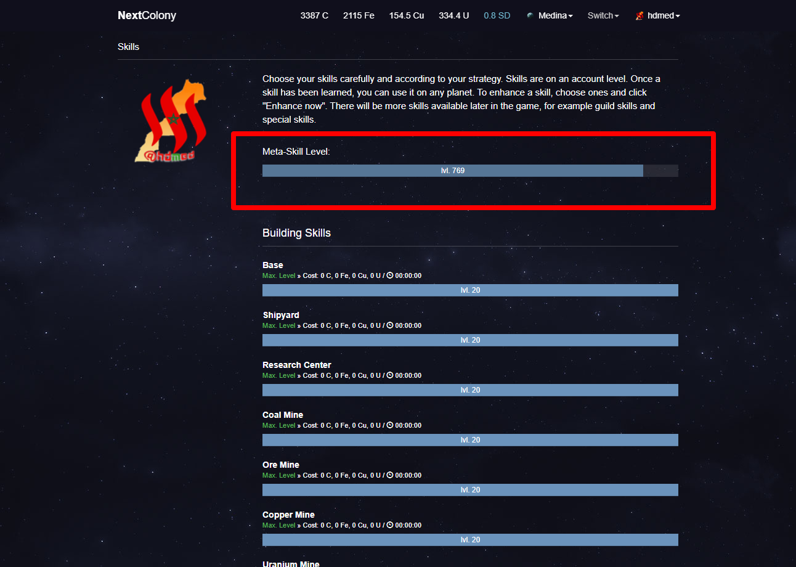The image size is (796, 567).
Task: Click the 0.8 SD Stardust balance
Action: [x=497, y=15]
